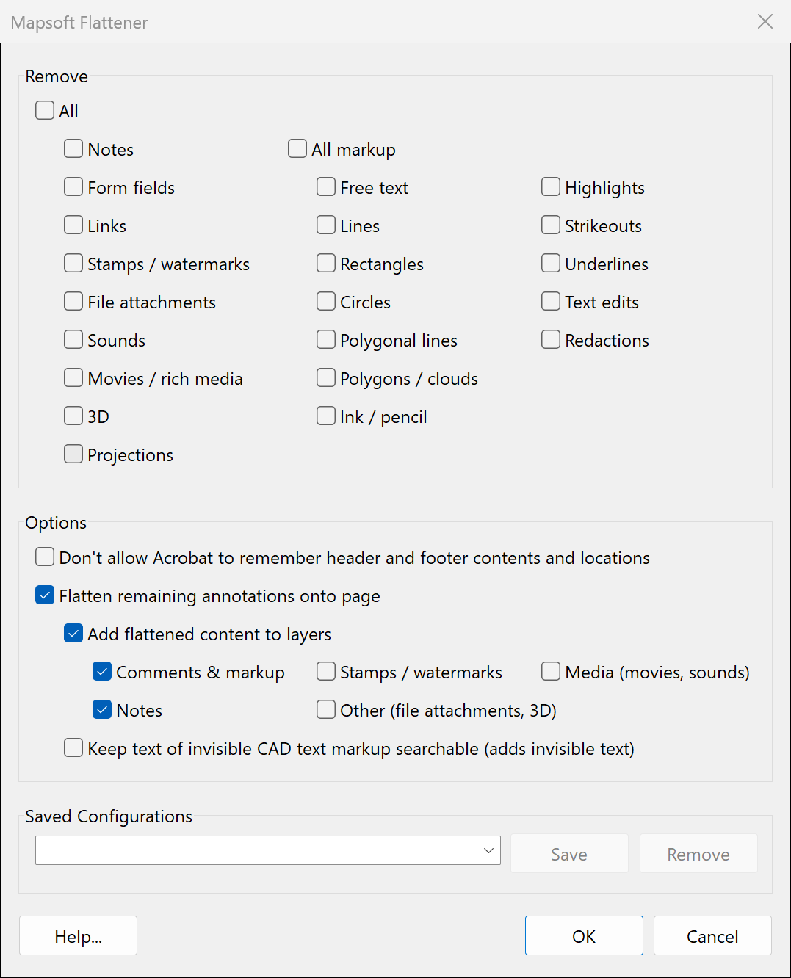Click the Cancel button
The image size is (791, 978).
pos(712,935)
